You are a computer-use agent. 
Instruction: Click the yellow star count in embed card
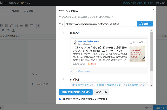(89, 64)
